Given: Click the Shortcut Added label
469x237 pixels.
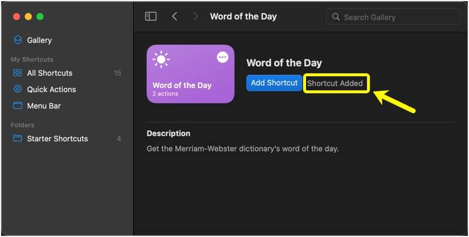Looking at the screenshot, I should click(x=335, y=83).
